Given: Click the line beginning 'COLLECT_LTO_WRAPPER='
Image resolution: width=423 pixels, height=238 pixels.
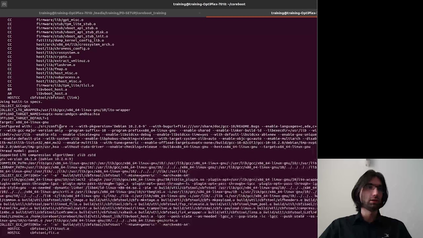Looking at the screenshot, I should click(x=65, y=110).
